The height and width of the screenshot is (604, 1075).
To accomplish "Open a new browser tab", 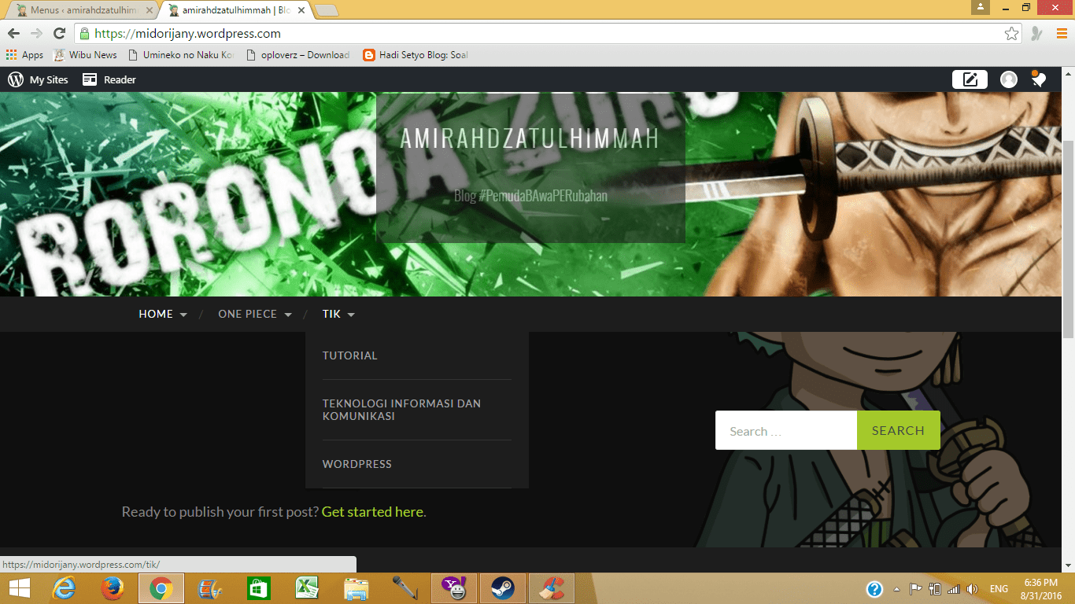I will [x=327, y=10].
